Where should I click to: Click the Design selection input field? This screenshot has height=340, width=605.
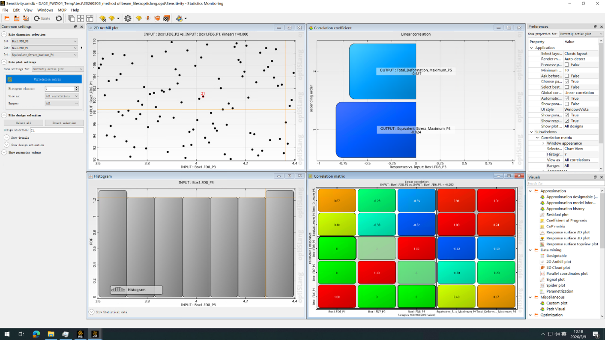pyautogui.click(x=57, y=130)
